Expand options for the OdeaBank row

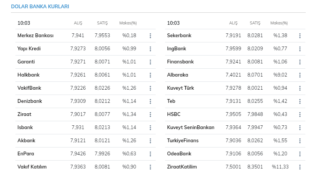300,154
